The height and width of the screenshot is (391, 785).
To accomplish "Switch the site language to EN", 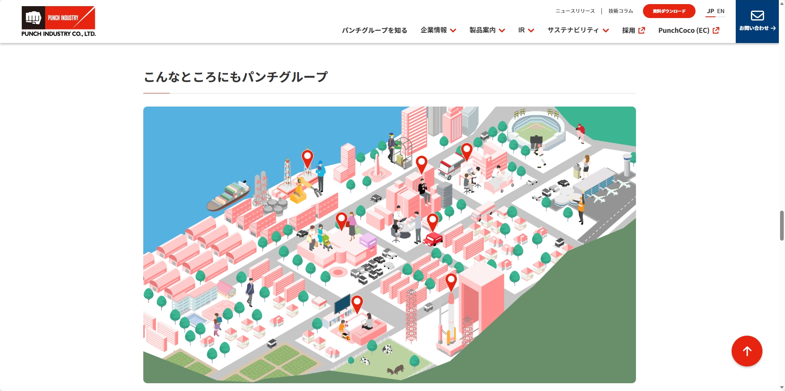I will coord(721,11).
